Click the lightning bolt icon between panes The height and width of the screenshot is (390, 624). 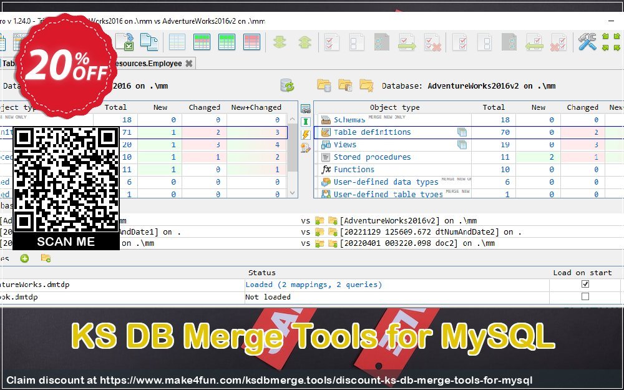[x=306, y=134]
